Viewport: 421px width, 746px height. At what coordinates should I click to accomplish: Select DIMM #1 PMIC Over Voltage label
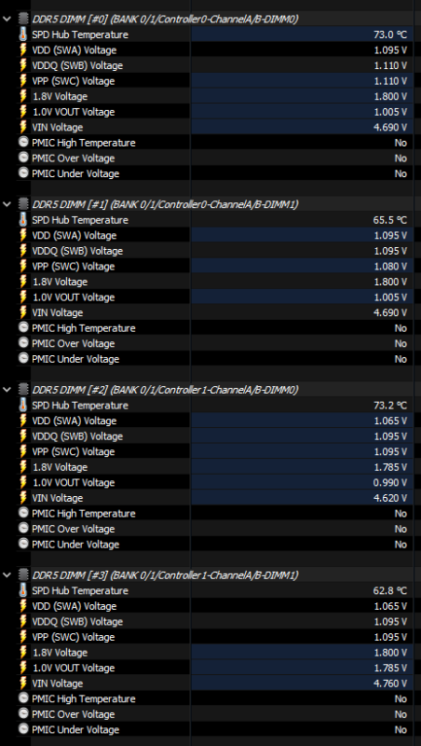click(74, 343)
